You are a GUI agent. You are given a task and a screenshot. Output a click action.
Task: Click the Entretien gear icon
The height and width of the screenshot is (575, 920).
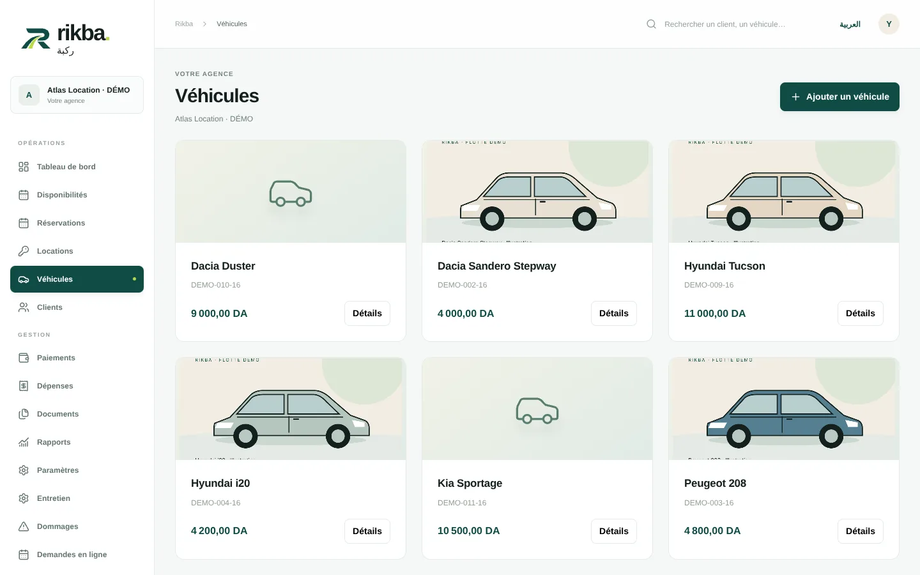click(24, 498)
